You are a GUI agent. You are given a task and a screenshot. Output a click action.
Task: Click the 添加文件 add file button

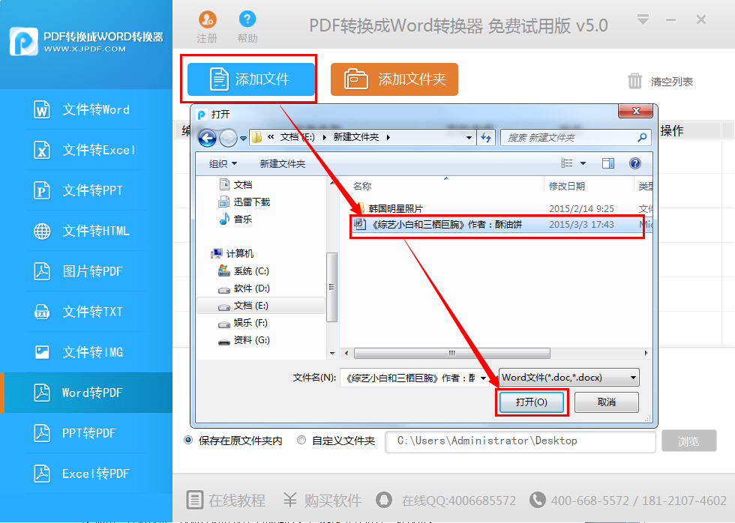point(250,79)
